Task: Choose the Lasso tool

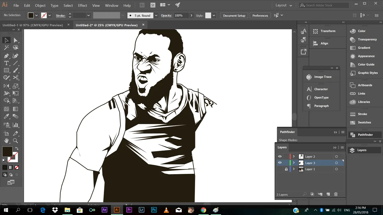Action: click(16, 48)
